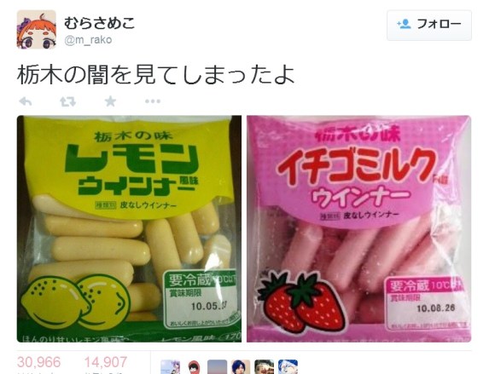
Task: Open むらさめこ profile avatar
Action: pos(37,30)
